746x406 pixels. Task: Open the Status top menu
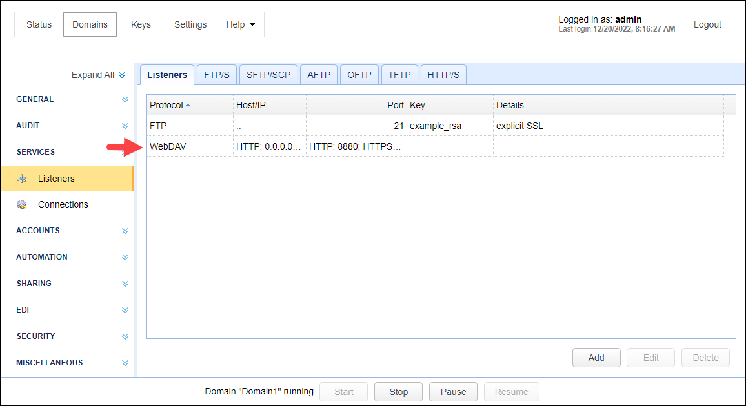point(39,24)
